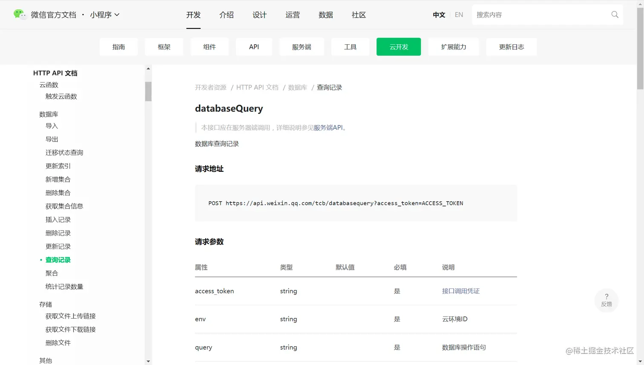Image resolution: width=644 pixels, height=365 pixels.
Task: Open the 服务端 sub-navigation button
Action: tap(302, 47)
